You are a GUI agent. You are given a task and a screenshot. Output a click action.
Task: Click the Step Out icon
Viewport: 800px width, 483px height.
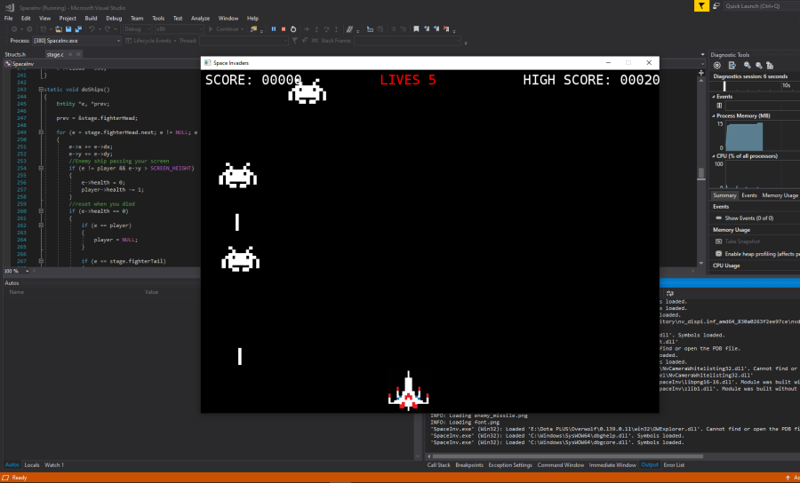[337, 29]
